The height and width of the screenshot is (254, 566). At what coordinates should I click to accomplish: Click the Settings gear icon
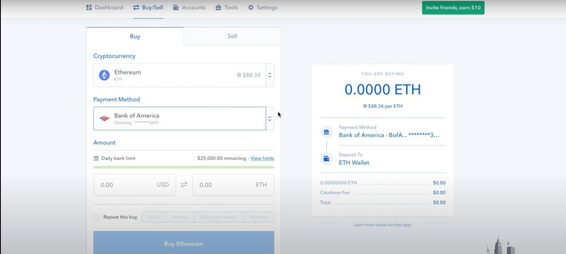coord(251,8)
